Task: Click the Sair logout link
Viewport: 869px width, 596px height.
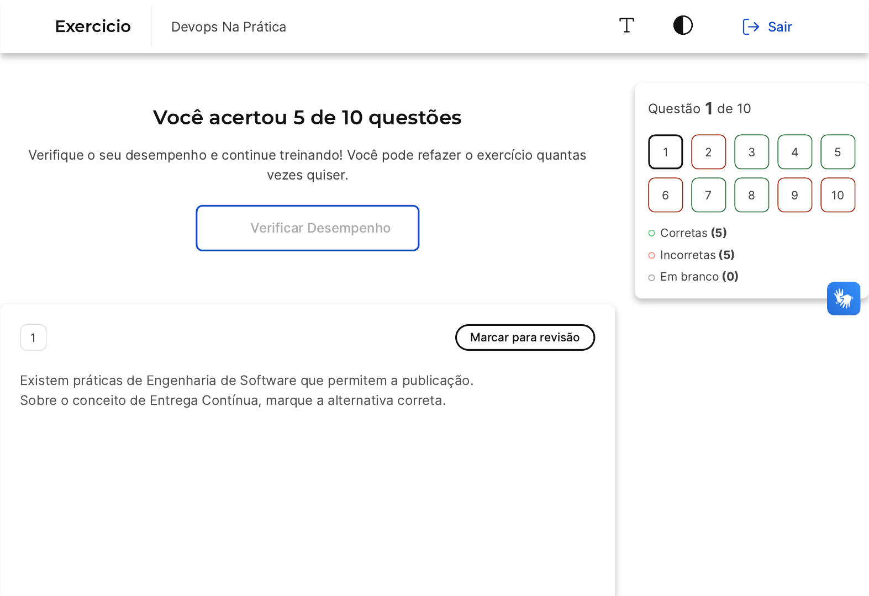Action: 779,27
